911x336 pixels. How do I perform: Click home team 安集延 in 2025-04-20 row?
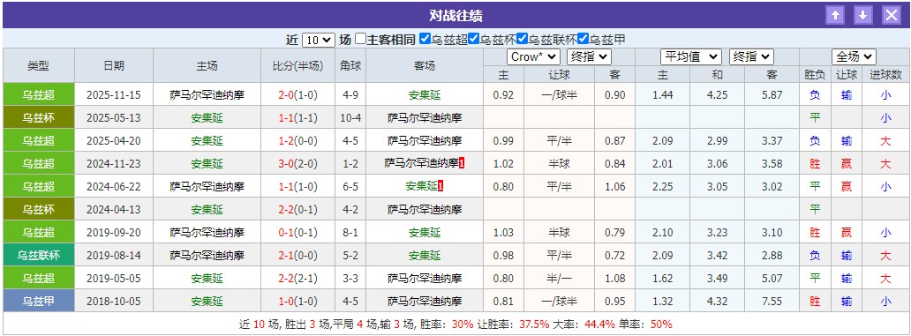(207, 140)
